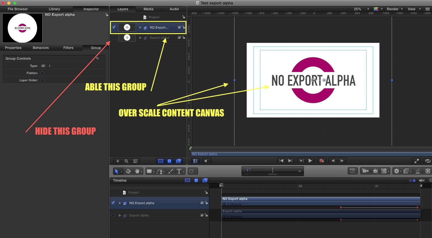This screenshot has height=238, width=432.
Task: Open the canvas color channels popup
Action: point(378,9)
